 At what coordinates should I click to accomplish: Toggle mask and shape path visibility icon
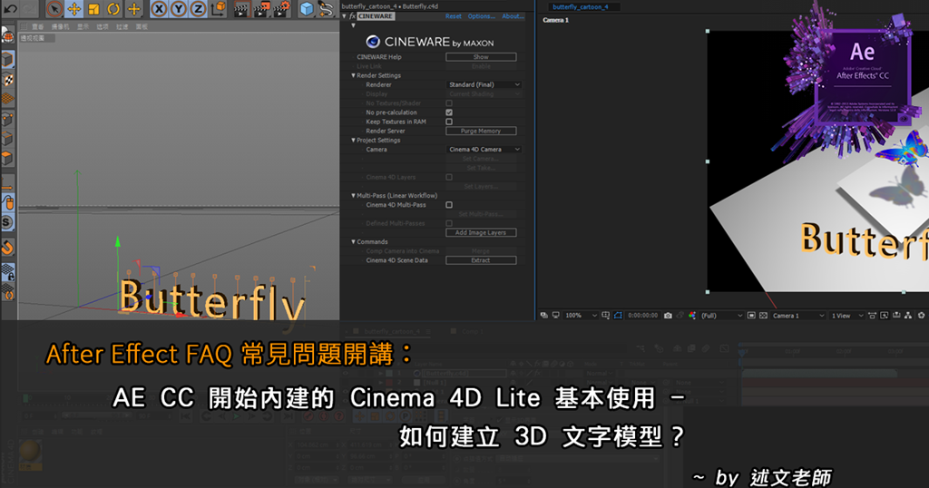pos(617,316)
